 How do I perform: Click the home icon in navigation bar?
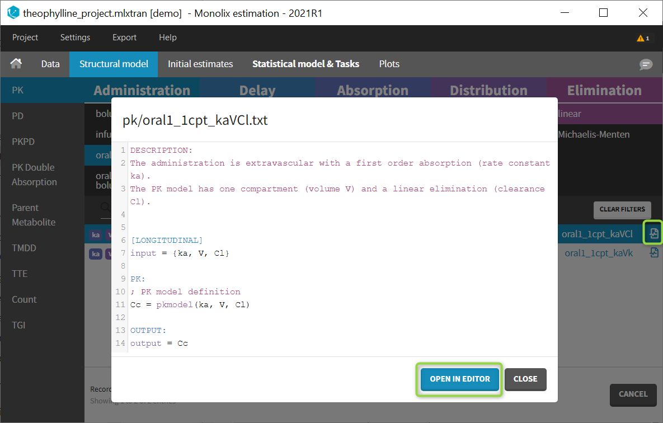[16, 64]
